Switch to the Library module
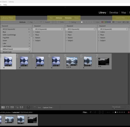This screenshot has width=130, height=127. [x=102, y=12]
